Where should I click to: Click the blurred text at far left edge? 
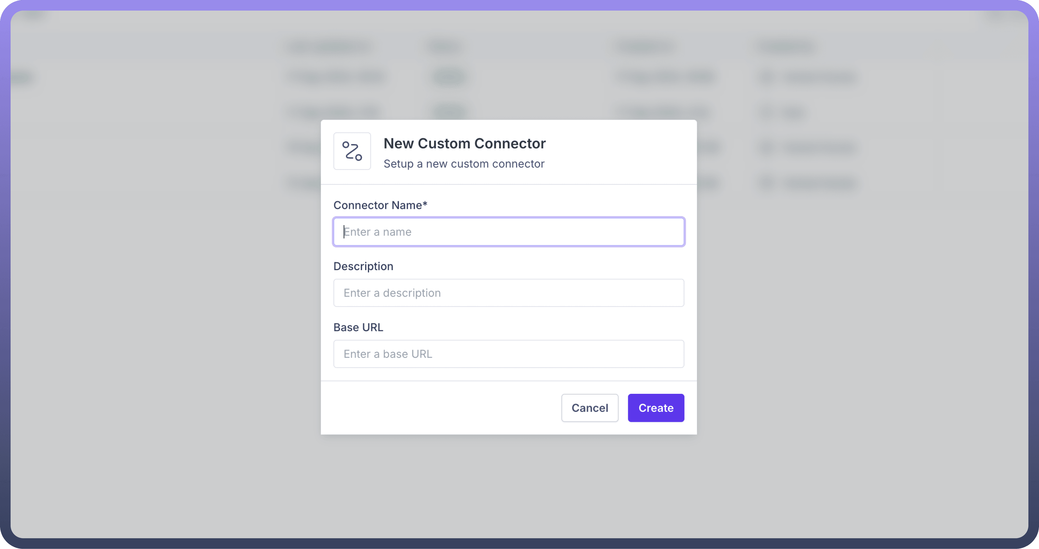(22, 77)
